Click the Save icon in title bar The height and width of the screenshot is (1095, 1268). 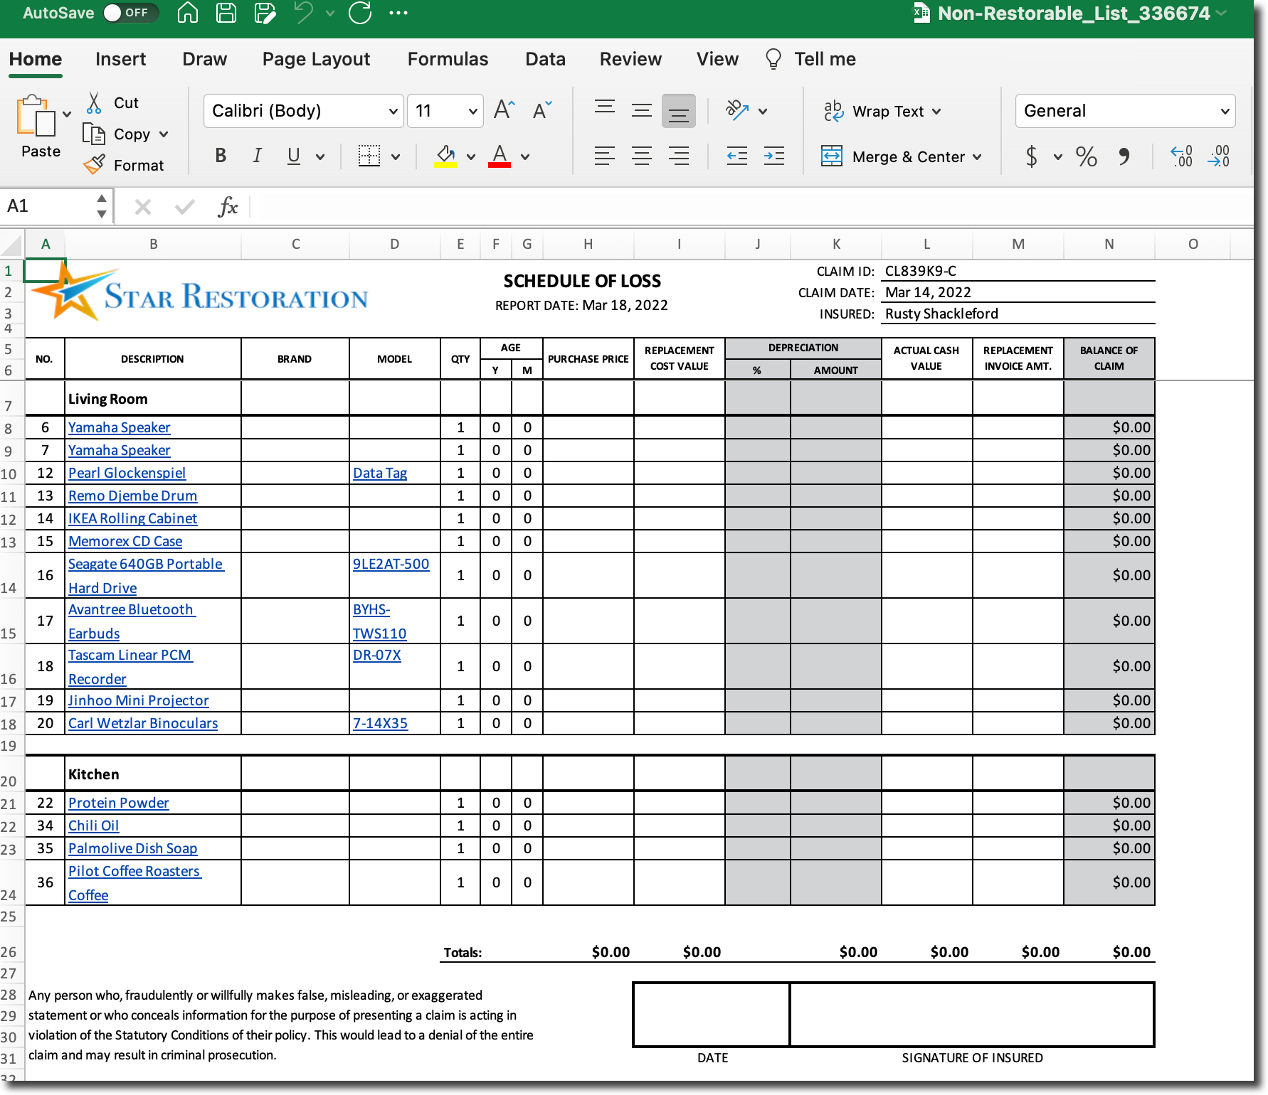(226, 13)
